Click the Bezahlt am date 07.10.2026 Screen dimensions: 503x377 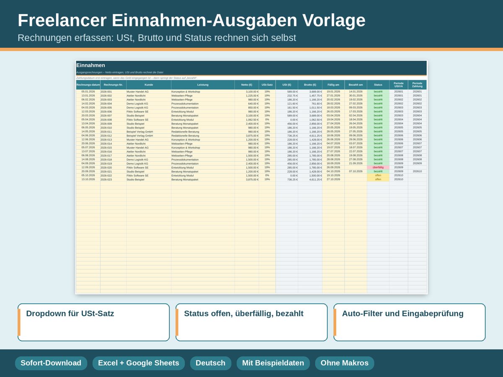356,171
